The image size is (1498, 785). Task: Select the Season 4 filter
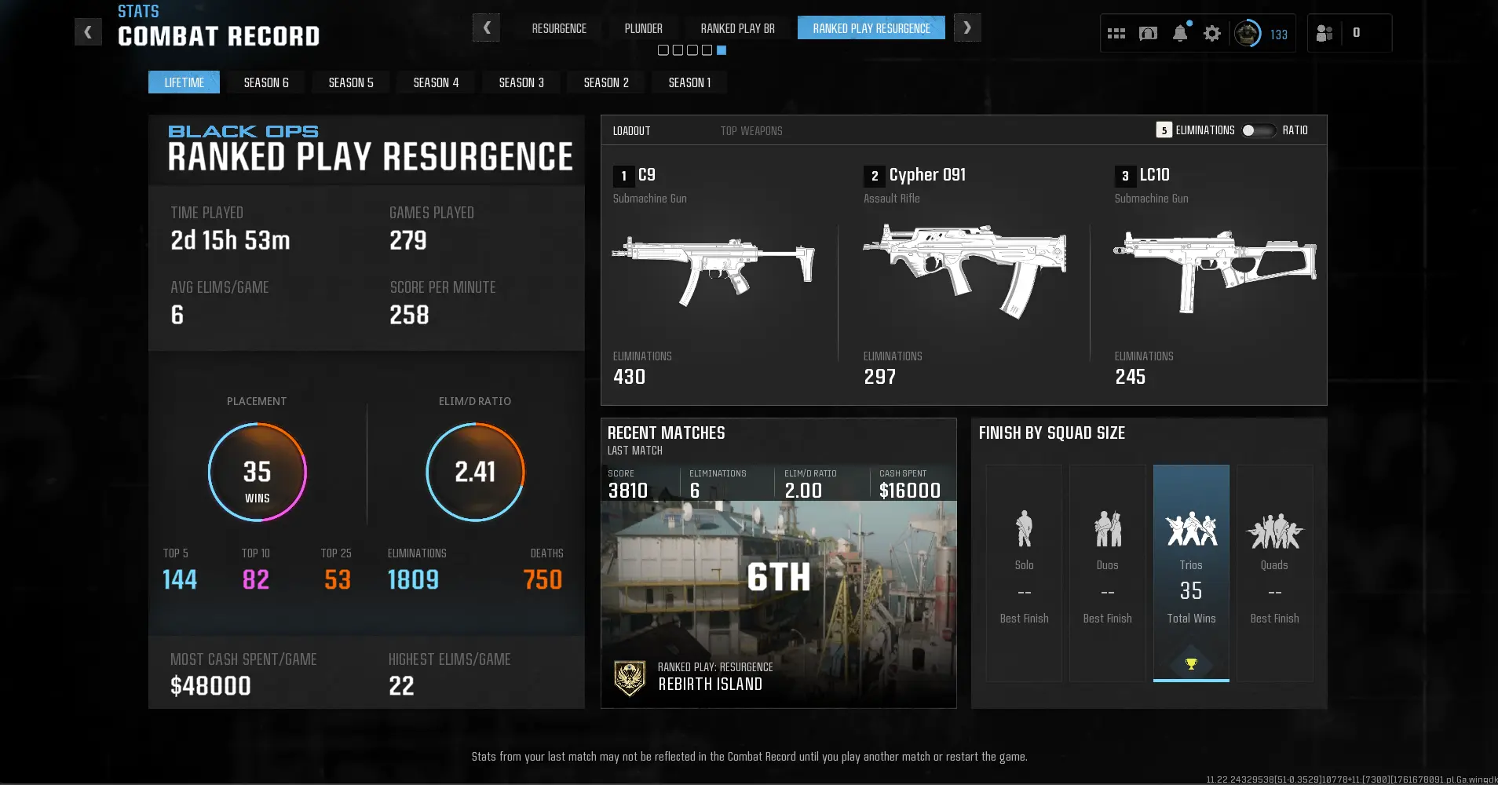tap(436, 82)
